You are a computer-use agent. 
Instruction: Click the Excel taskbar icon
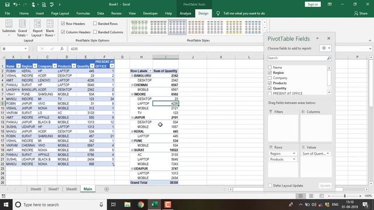click(x=154, y=205)
